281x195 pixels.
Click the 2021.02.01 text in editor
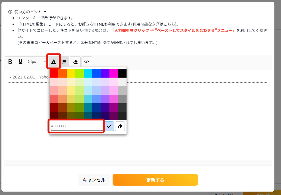point(24,77)
